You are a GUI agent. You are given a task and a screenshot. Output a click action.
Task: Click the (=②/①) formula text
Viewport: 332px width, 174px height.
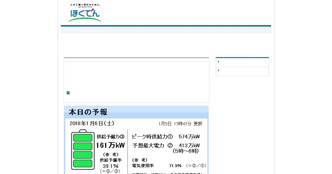(196, 166)
